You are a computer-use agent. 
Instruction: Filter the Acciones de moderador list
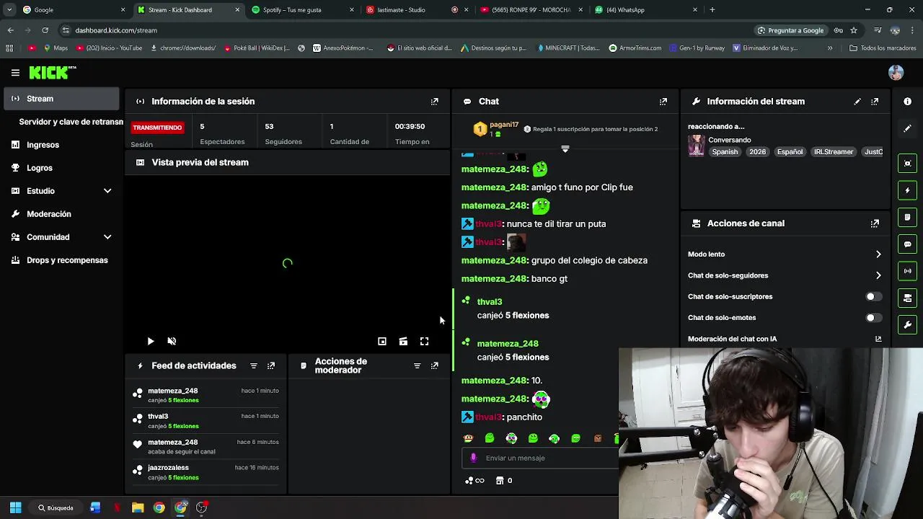coord(417,366)
